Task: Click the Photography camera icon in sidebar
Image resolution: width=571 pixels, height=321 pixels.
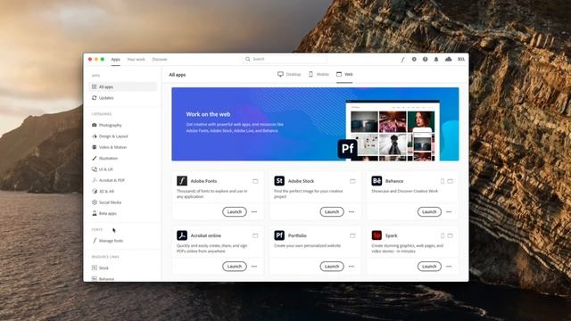Action: point(95,125)
